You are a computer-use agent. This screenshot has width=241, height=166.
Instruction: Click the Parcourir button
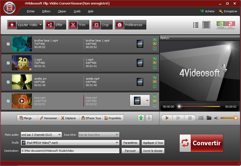point(130,151)
